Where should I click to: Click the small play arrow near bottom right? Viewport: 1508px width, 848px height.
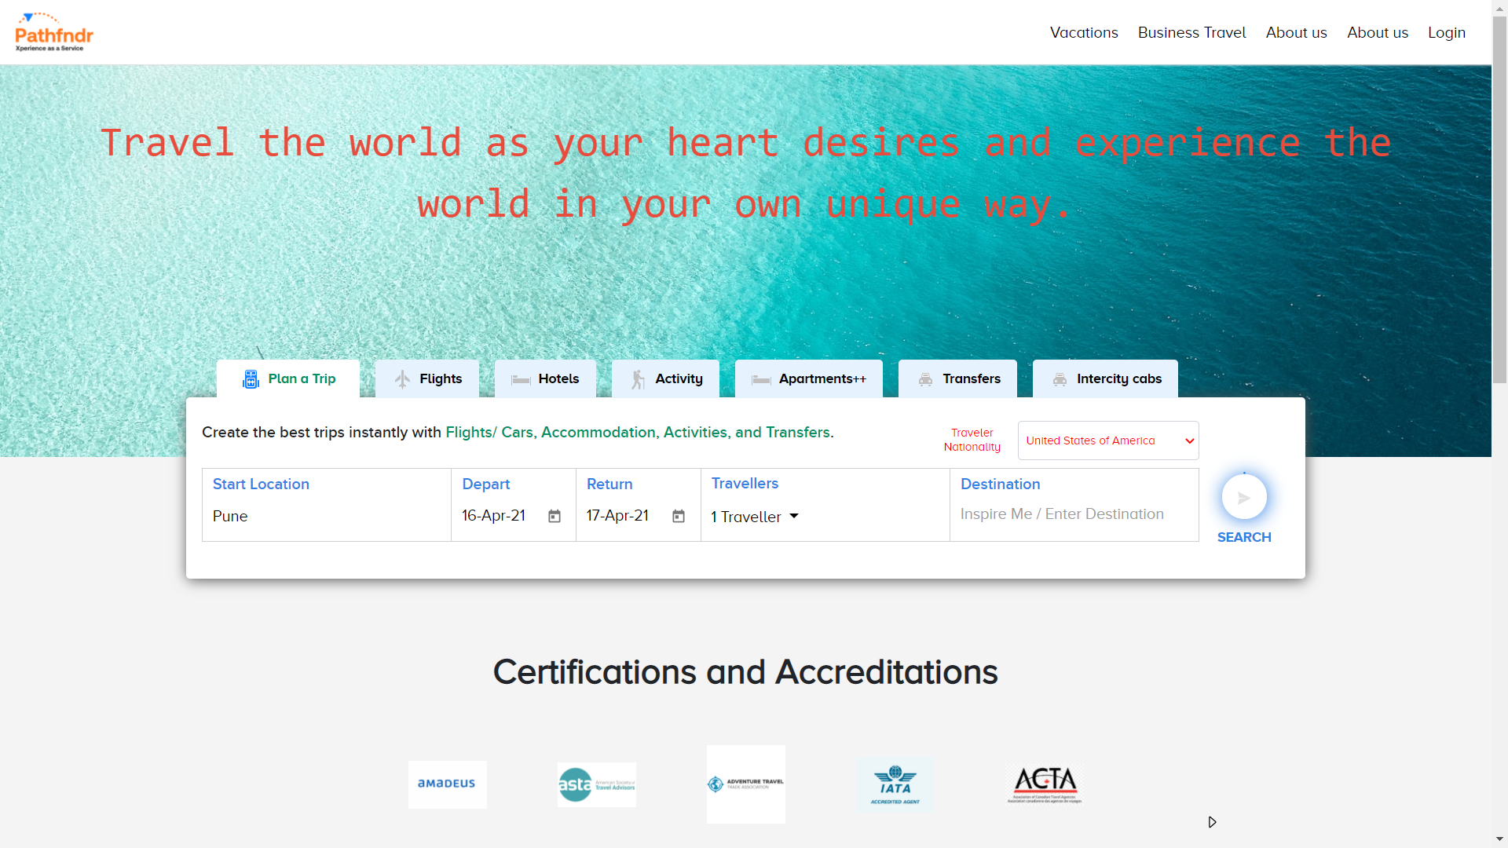pyautogui.click(x=1212, y=822)
